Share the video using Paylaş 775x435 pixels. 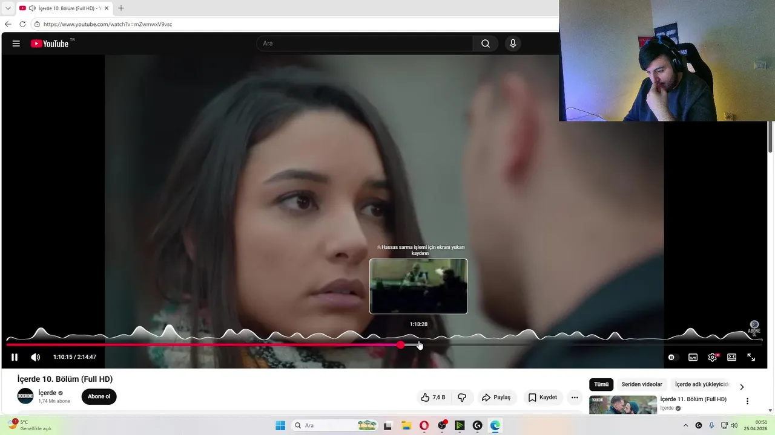point(496,397)
